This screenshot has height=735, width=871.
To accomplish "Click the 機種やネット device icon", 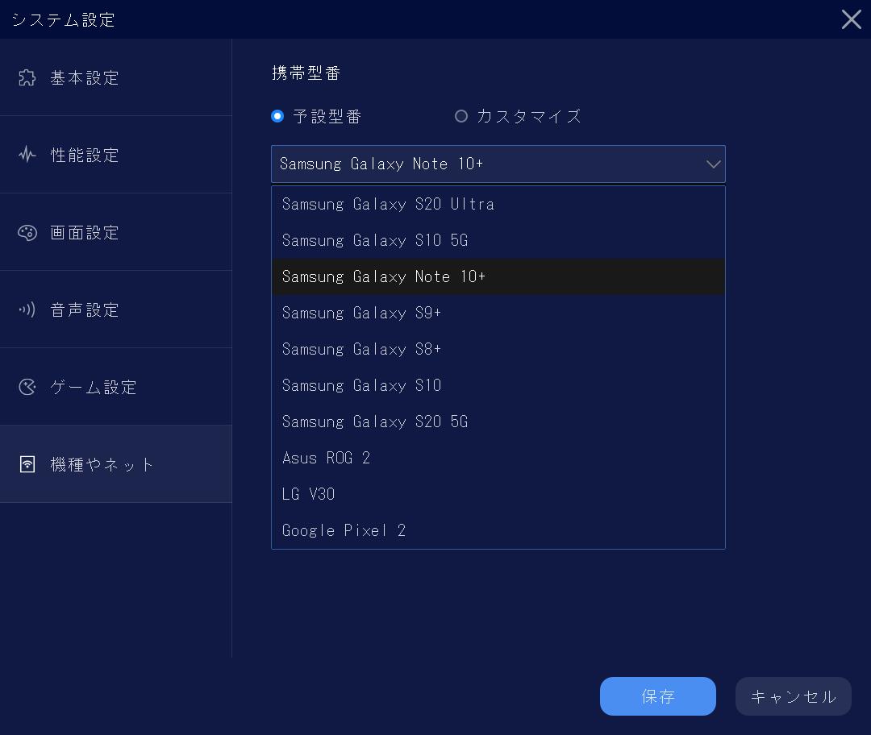I will click(27, 464).
